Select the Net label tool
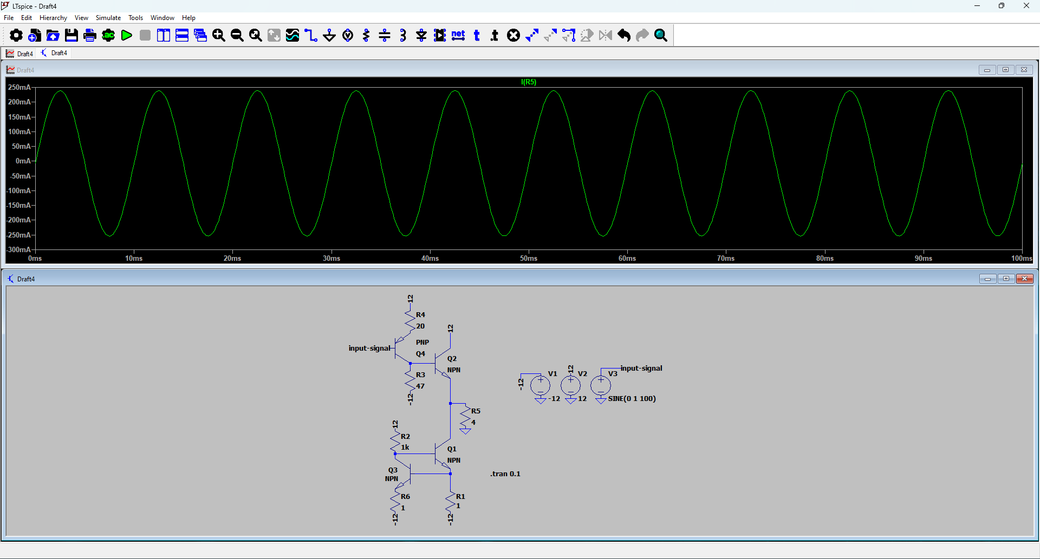 coord(458,36)
